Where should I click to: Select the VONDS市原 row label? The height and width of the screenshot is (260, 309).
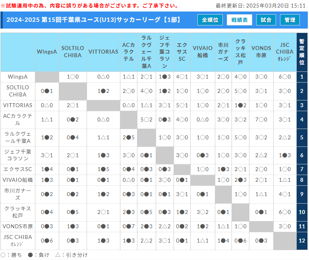[x=18, y=226]
